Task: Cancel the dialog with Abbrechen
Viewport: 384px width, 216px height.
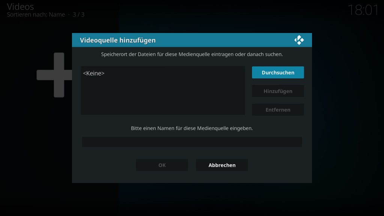Action: click(222, 165)
